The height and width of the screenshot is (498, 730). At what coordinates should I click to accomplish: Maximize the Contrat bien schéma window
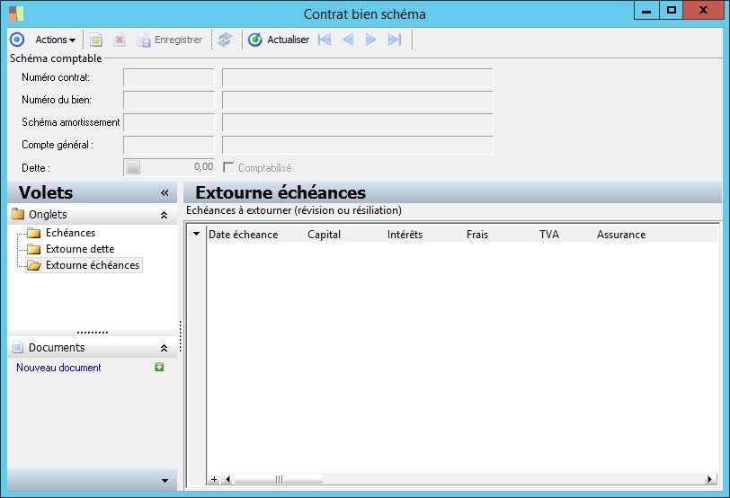click(x=672, y=10)
